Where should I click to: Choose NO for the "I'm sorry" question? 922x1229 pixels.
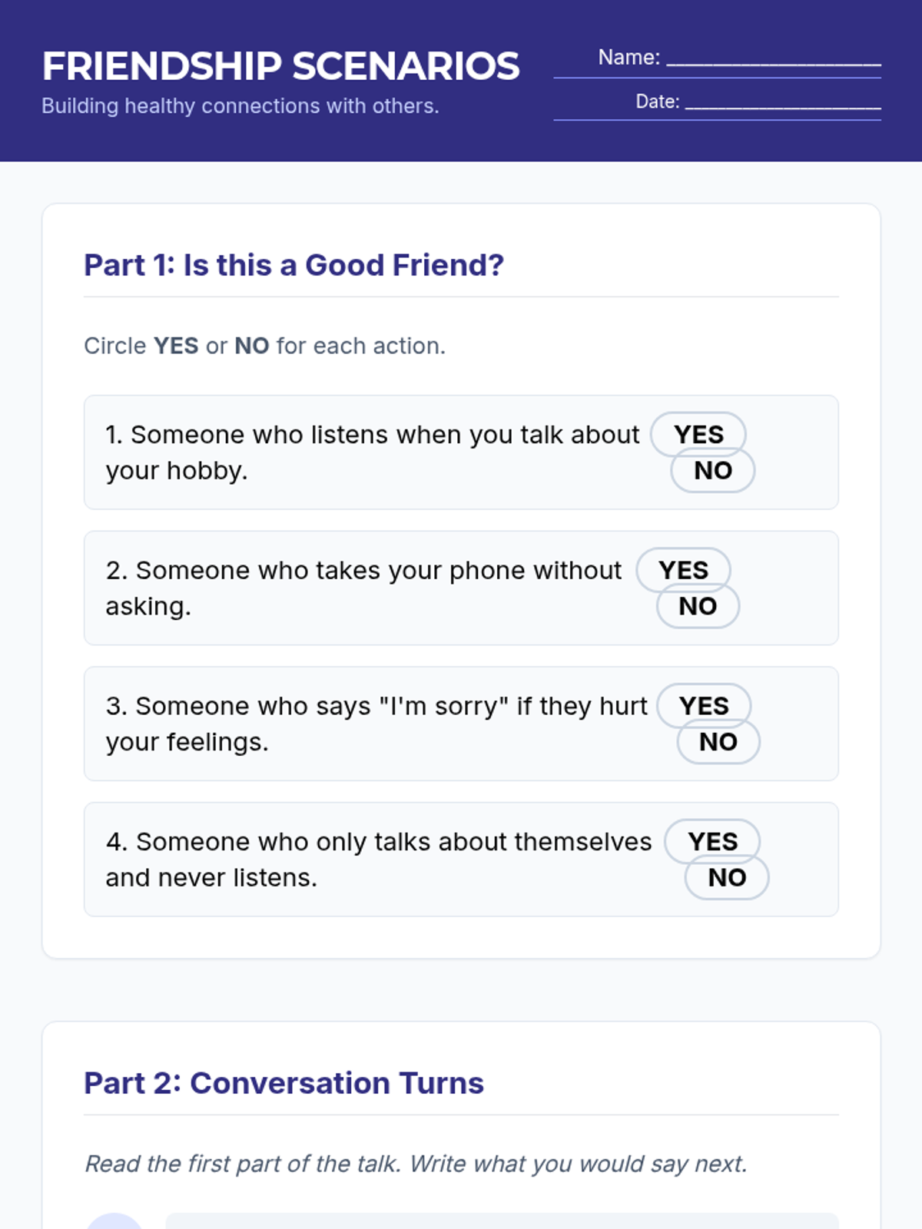pos(718,742)
